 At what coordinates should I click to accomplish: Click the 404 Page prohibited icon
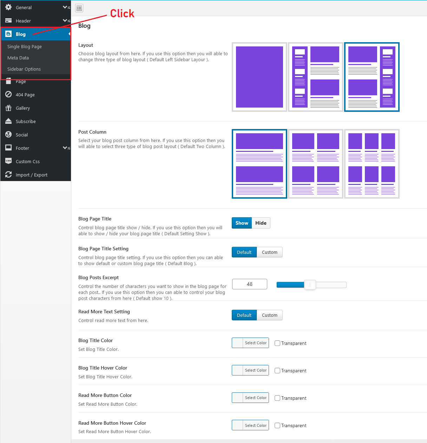(x=8, y=94)
